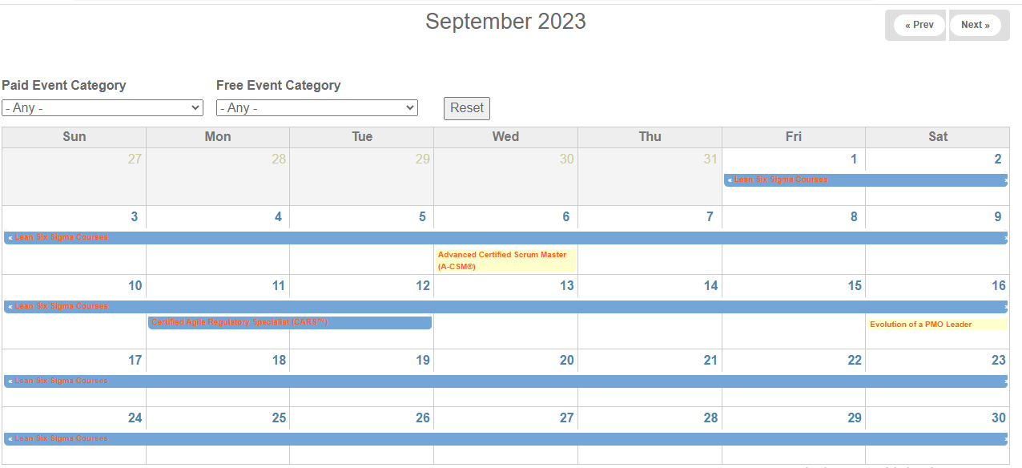Open the Free Event Category dropdown
This screenshot has width=1022, height=468.
click(x=317, y=107)
